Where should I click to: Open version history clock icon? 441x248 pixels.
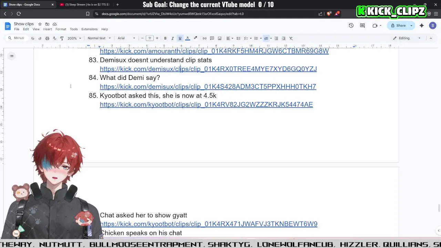351,25
